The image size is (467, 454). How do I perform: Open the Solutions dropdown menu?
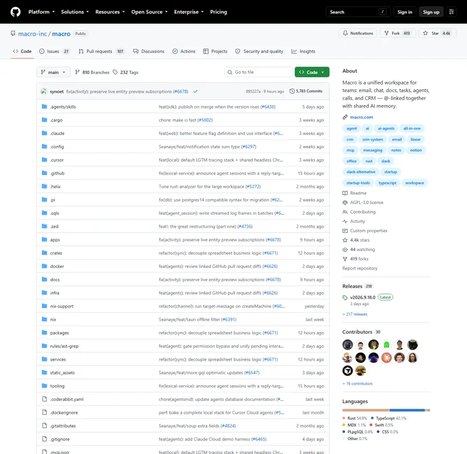[75, 12]
